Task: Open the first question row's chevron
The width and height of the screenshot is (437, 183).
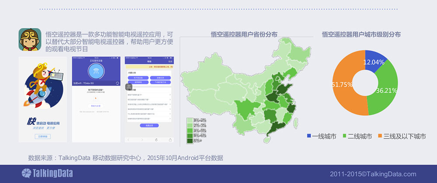Action: click(170, 95)
